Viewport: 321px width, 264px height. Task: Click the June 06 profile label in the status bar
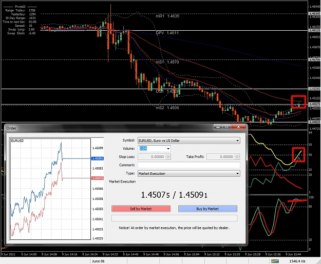click(x=98, y=261)
